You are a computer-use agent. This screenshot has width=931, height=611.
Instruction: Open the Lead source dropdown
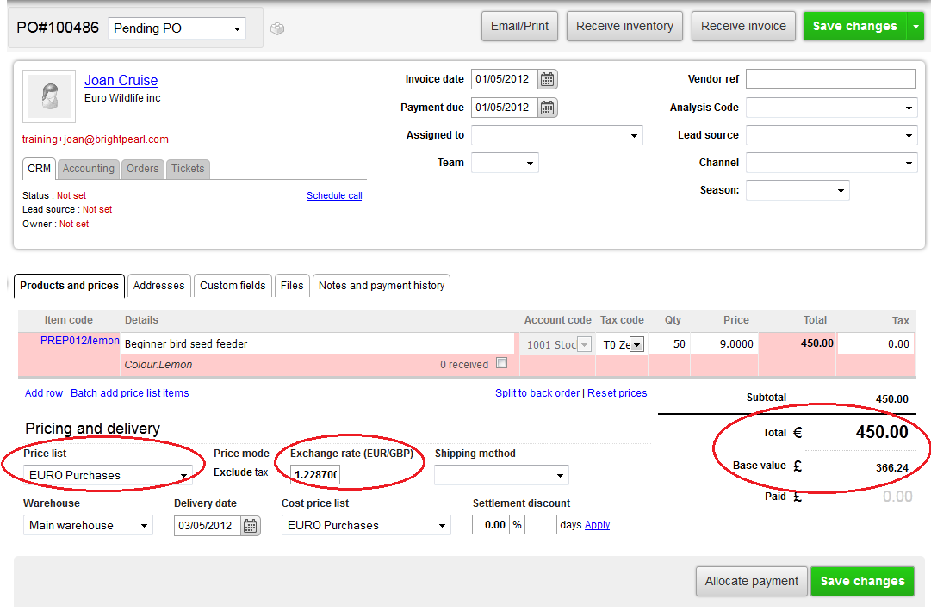pyautogui.click(x=831, y=135)
